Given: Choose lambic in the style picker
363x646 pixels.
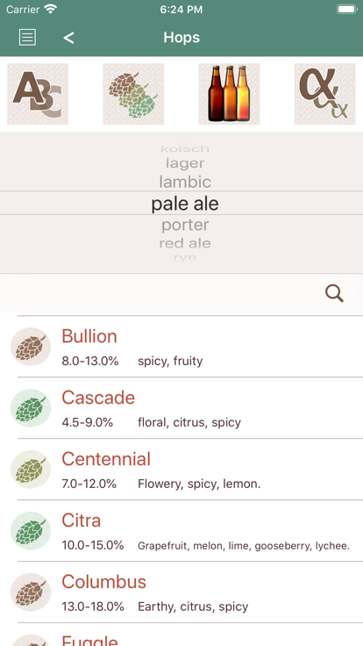Looking at the screenshot, I should tap(185, 182).
